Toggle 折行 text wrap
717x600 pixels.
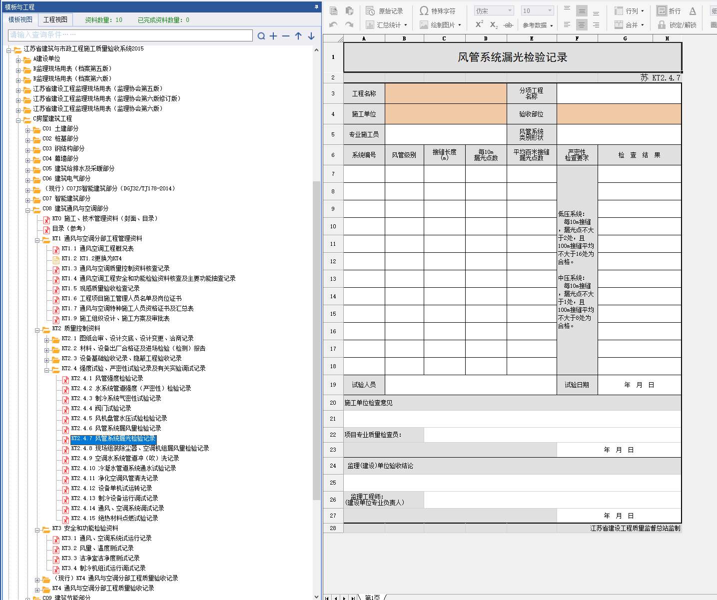tap(669, 11)
